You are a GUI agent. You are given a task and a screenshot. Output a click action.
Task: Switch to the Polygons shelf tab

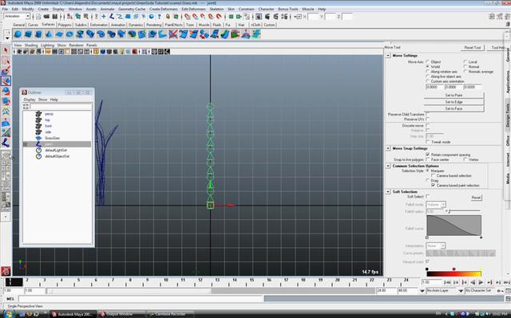coord(65,25)
